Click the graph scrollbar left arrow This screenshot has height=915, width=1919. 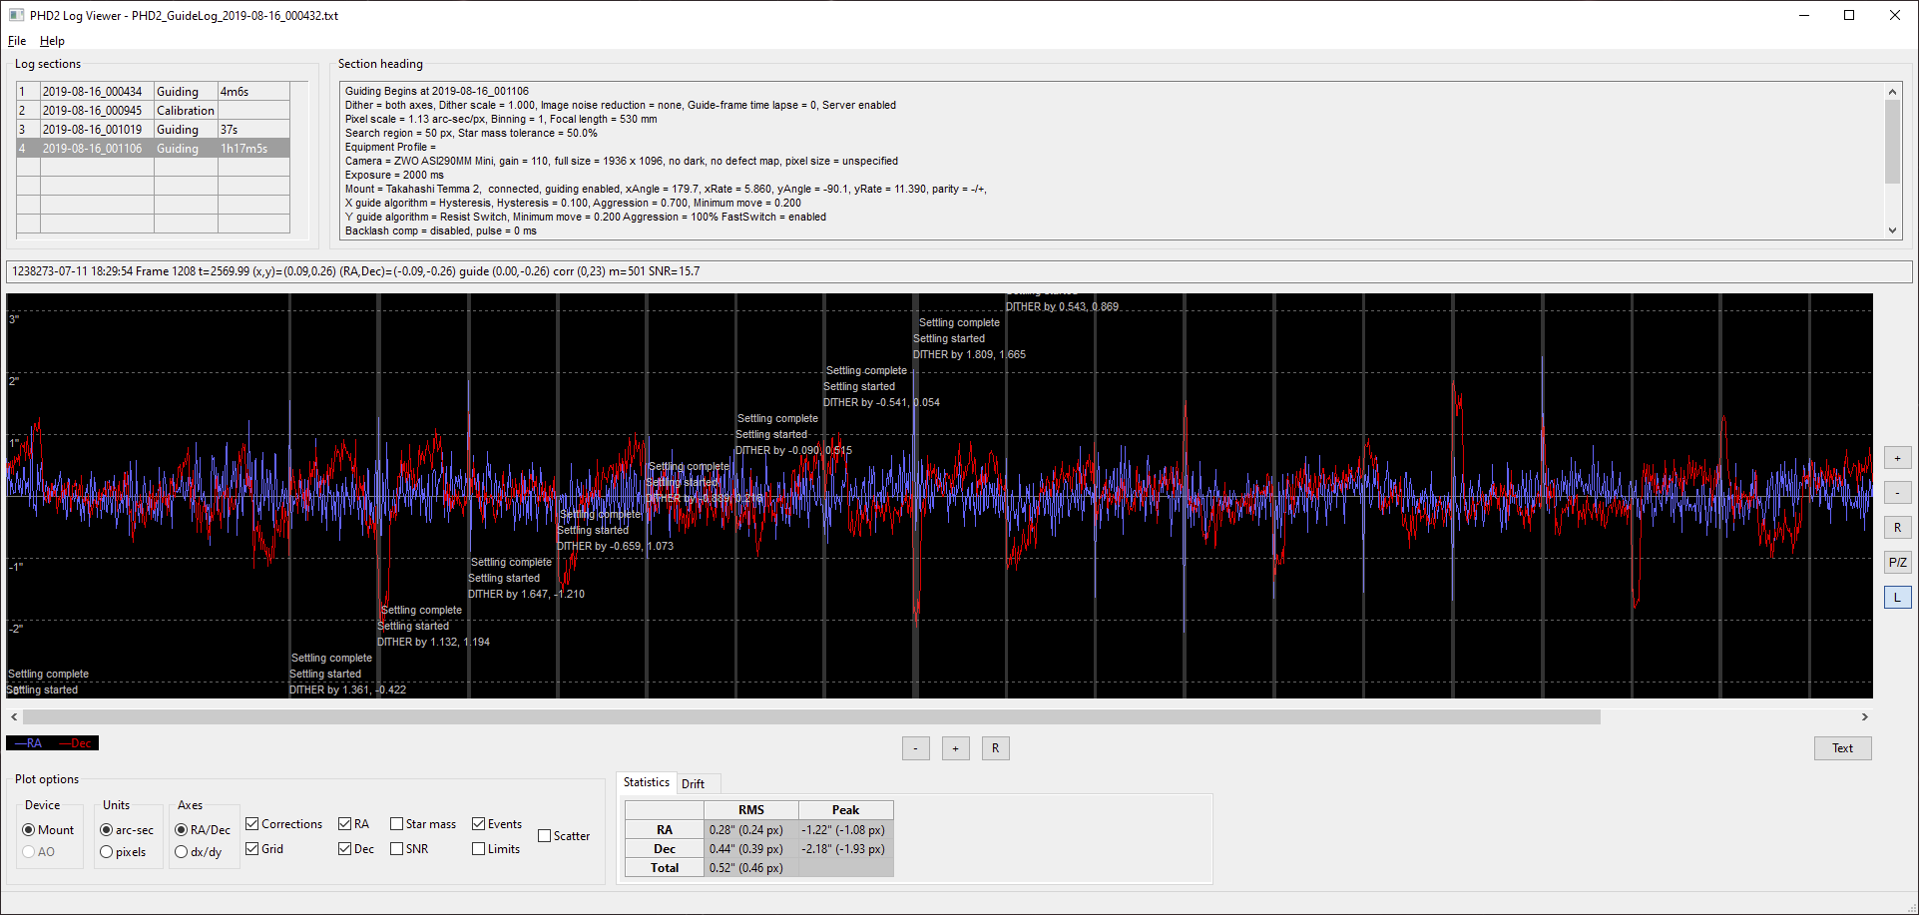(14, 716)
